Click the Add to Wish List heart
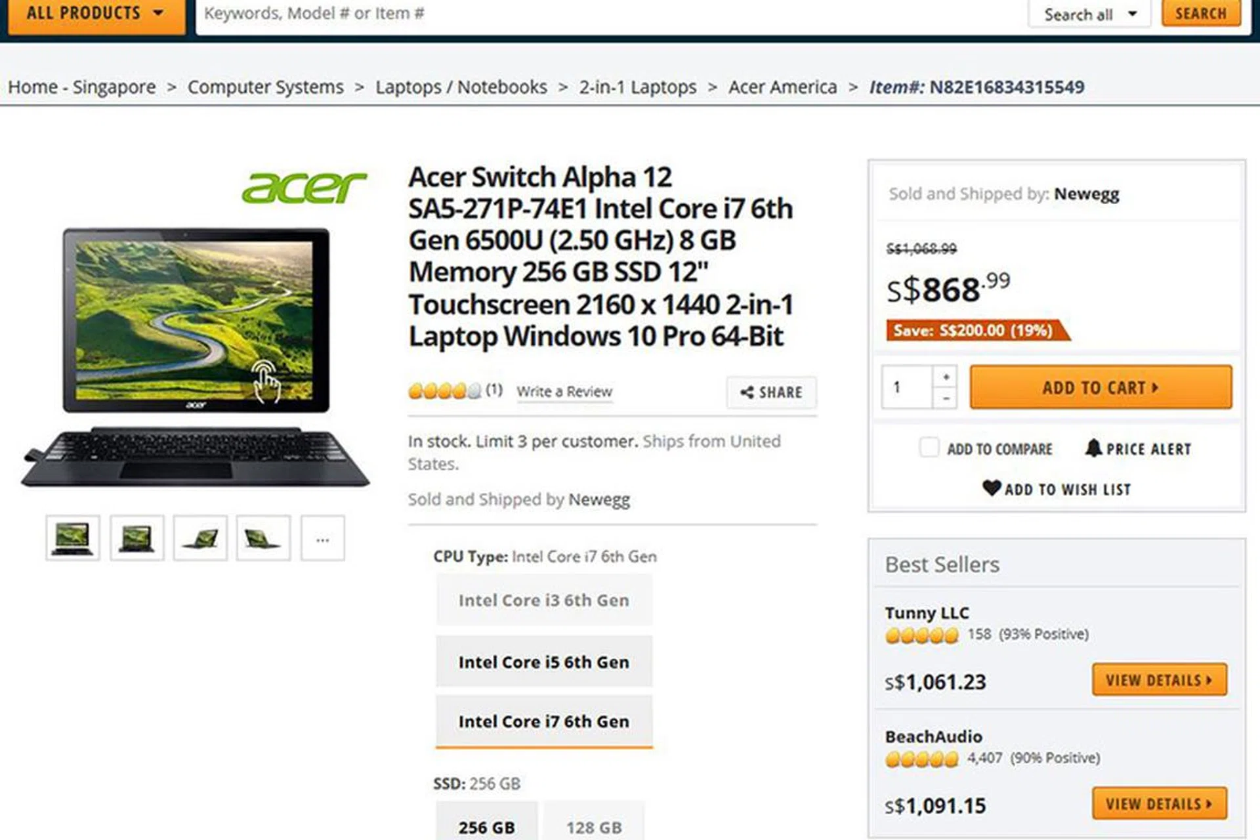Viewport: 1260px width, 840px height. coord(992,488)
